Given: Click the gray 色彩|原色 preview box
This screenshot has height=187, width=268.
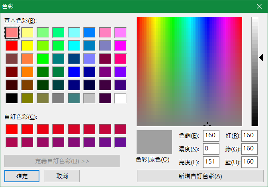Looking at the screenshot, I should (x=154, y=142).
